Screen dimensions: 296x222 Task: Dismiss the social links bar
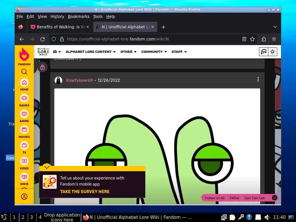pos(275,198)
